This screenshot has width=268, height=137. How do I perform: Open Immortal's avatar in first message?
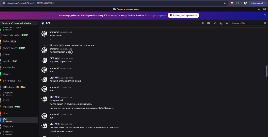point(44,34)
